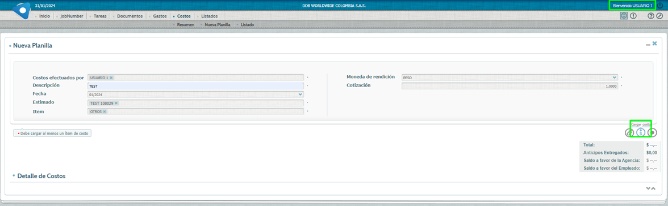
Task: Open the help question mark icon
Action: [651, 16]
